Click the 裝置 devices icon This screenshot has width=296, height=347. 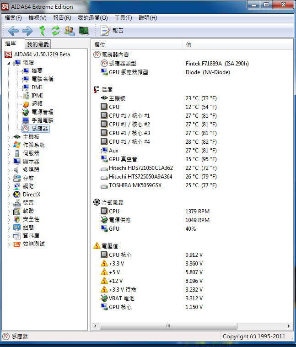(17, 203)
